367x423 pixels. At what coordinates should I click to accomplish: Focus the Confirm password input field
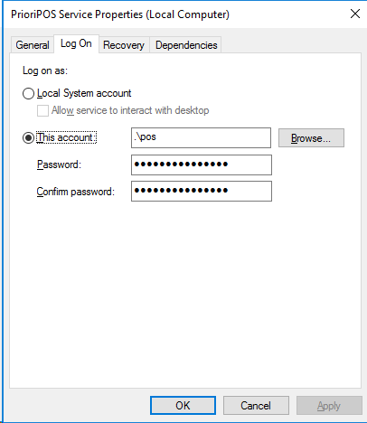202,191
